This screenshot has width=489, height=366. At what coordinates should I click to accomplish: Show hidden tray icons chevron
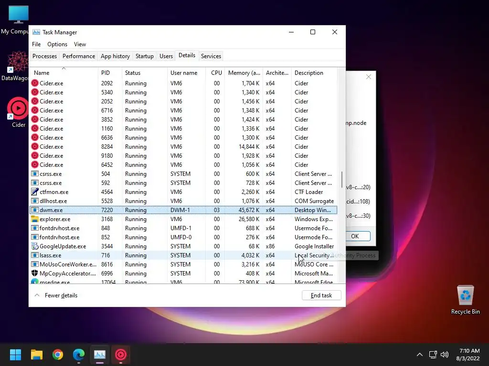tap(420, 355)
